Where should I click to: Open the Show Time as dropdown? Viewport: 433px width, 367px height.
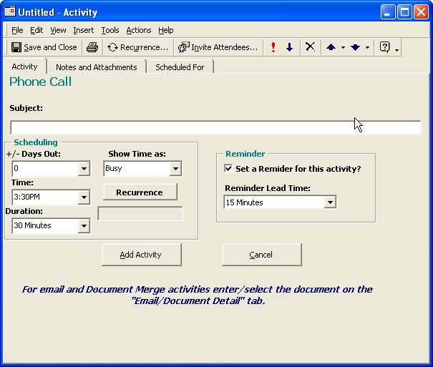(175, 169)
